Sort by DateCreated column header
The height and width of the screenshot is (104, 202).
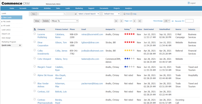point(149,29)
